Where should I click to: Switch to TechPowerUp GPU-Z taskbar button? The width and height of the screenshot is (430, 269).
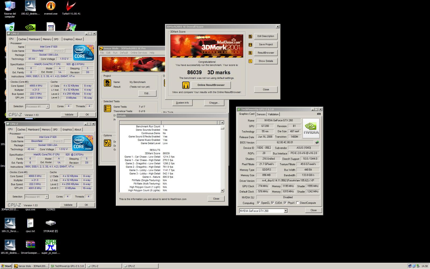67,266
